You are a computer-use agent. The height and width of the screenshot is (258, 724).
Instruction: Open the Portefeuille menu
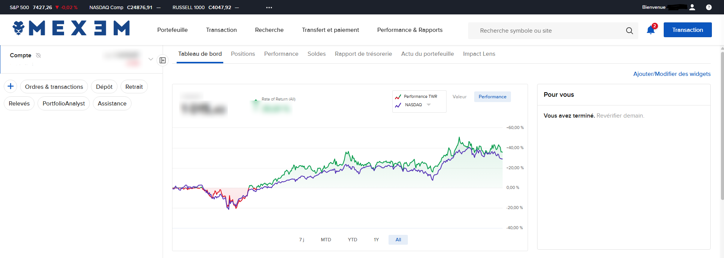coord(172,30)
